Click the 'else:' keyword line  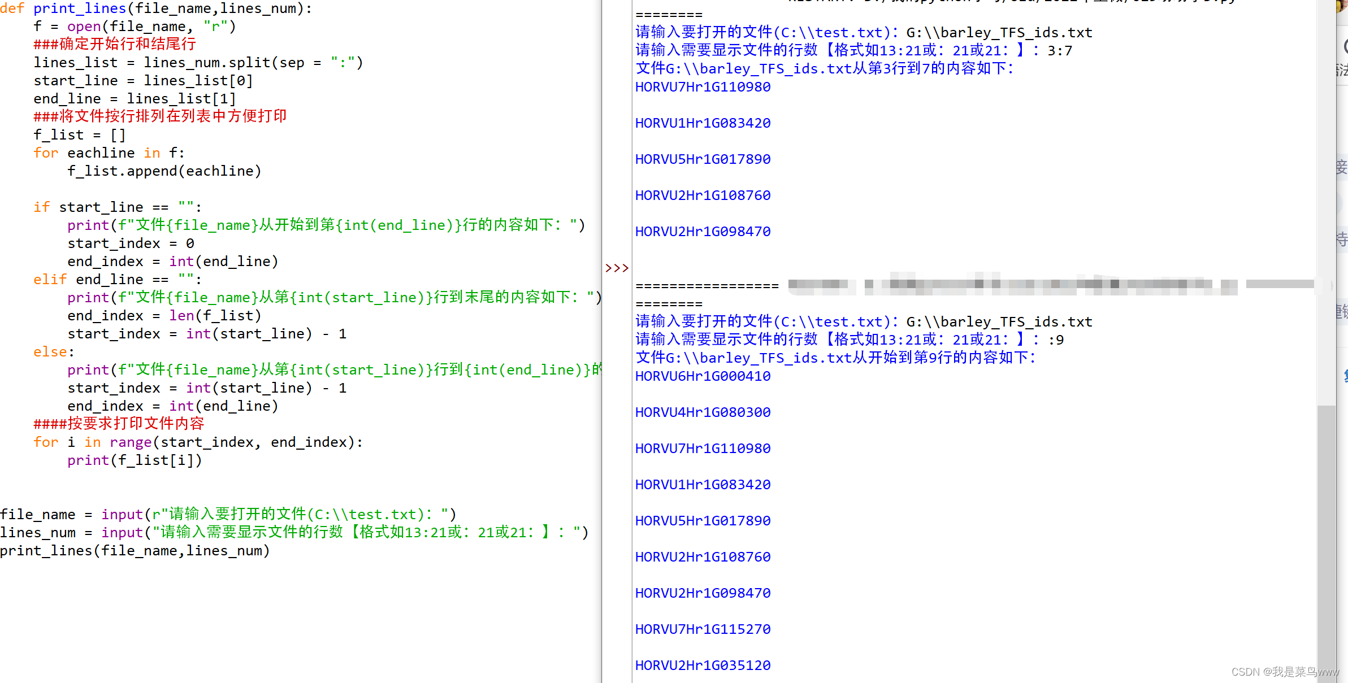[54, 352]
